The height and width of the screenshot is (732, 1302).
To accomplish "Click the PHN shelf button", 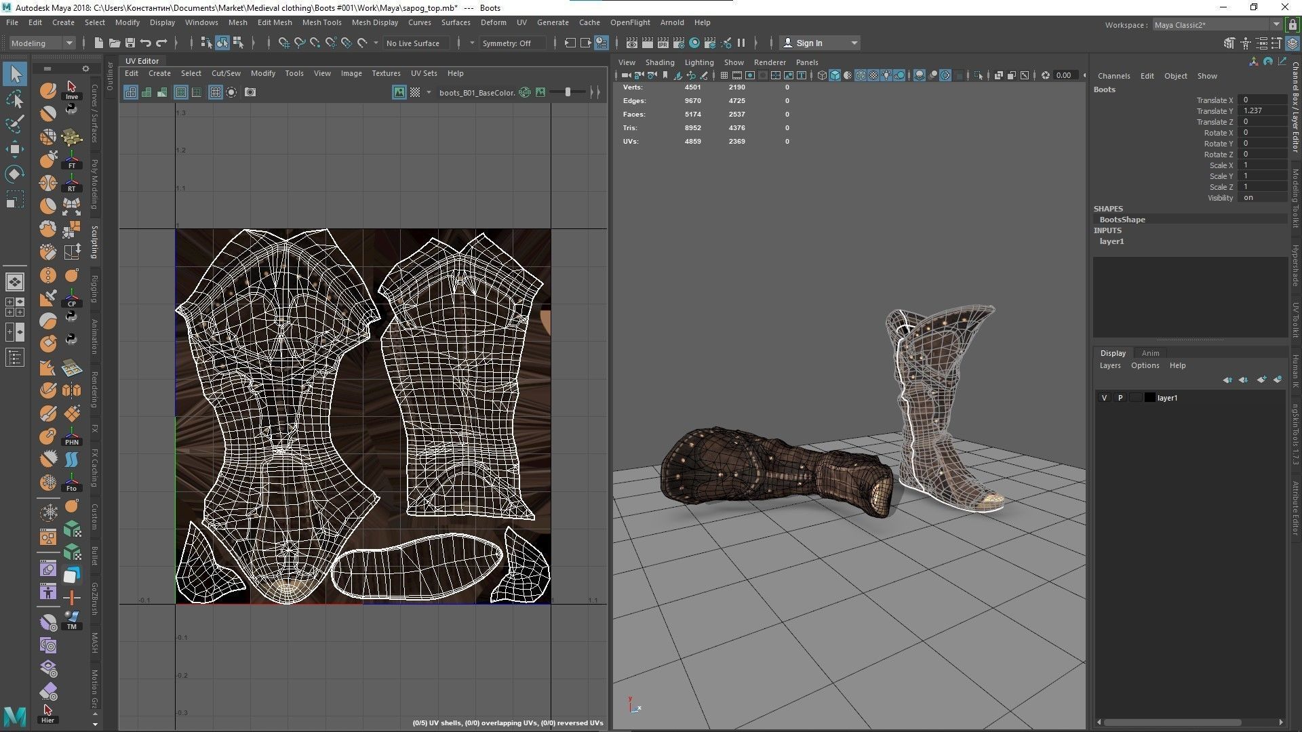I will click(x=72, y=436).
